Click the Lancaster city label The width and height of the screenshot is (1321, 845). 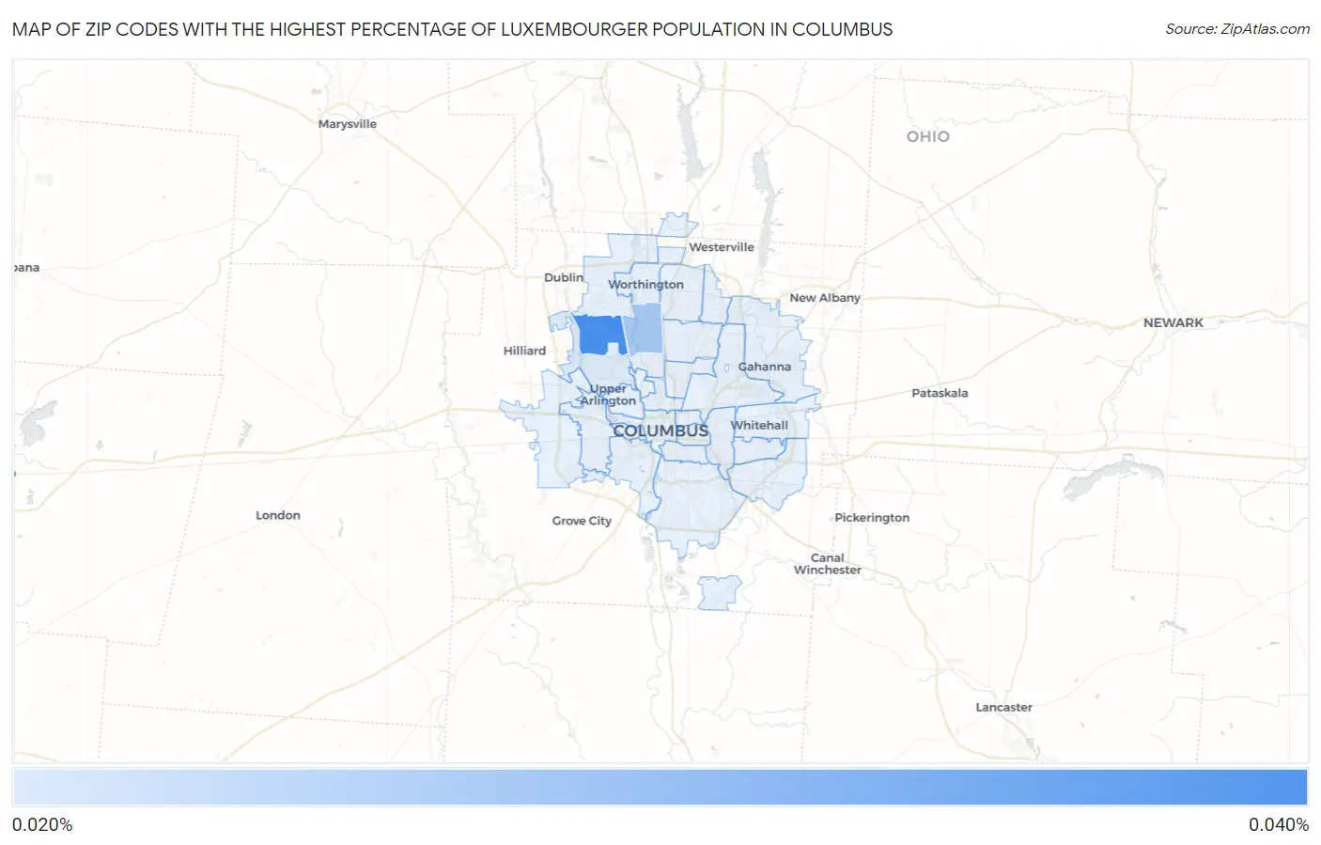[x=1003, y=707]
